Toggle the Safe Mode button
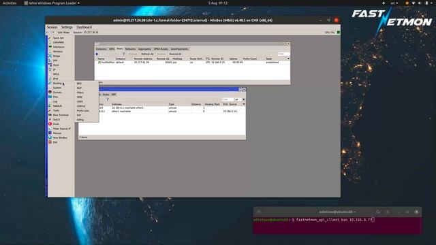The width and height of the screenshot is (436, 245). 63,33
